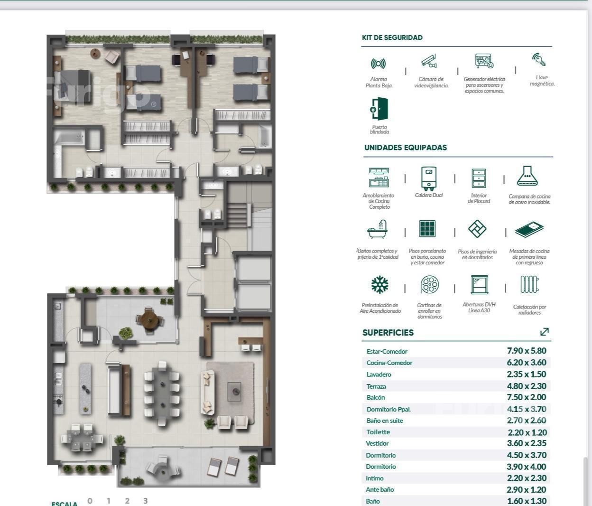Expand the Superficies section with arrow
This screenshot has height=506, width=592.
pos(544,332)
